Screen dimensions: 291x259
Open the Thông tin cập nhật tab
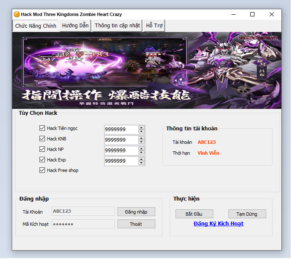[x=117, y=26]
